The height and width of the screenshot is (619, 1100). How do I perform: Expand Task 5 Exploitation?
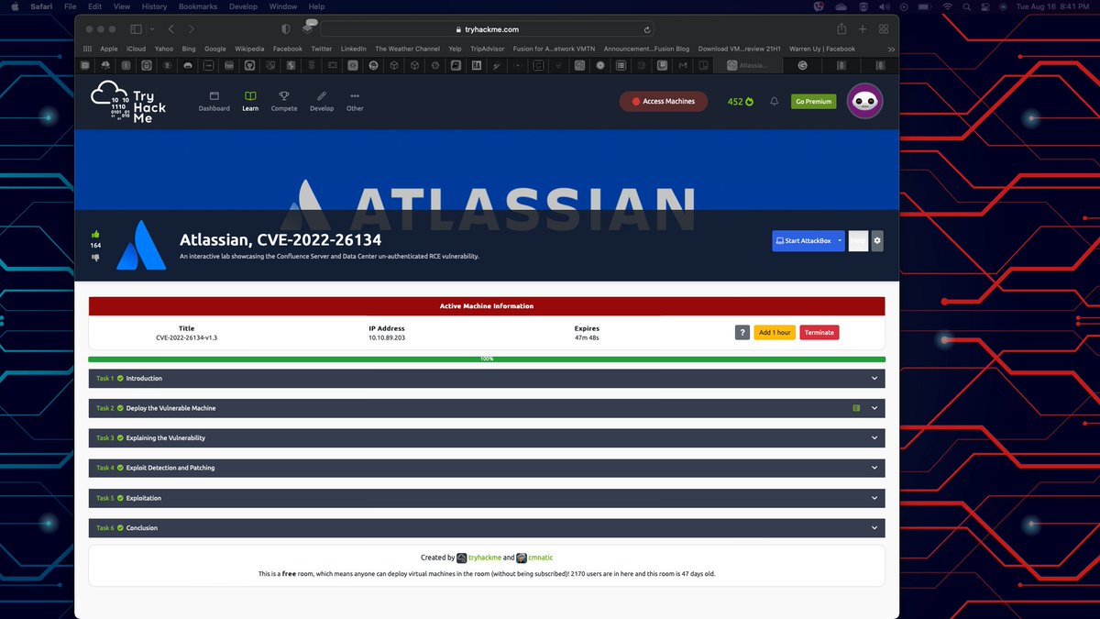[x=487, y=498]
